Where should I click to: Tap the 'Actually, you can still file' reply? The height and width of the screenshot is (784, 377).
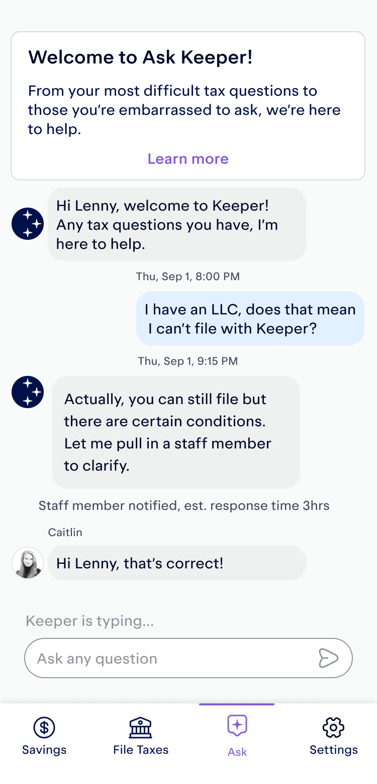[x=176, y=432]
